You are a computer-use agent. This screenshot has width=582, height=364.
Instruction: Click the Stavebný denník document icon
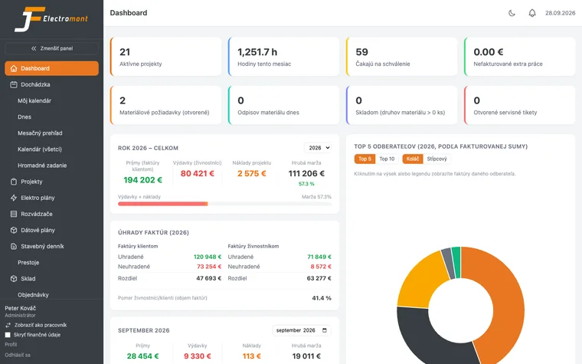click(14, 246)
